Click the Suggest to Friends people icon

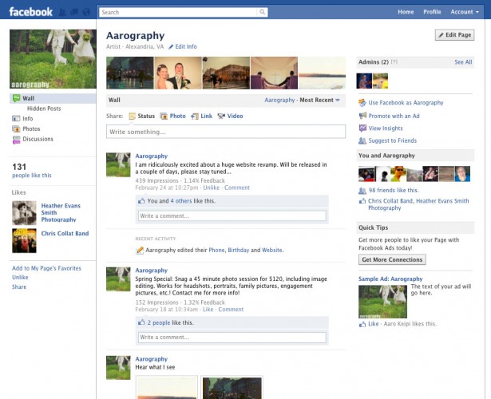pyautogui.click(x=362, y=140)
